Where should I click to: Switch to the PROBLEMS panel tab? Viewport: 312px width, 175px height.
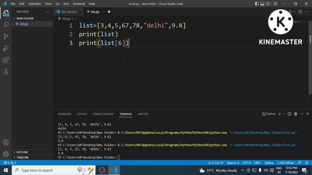coord(64,114)
